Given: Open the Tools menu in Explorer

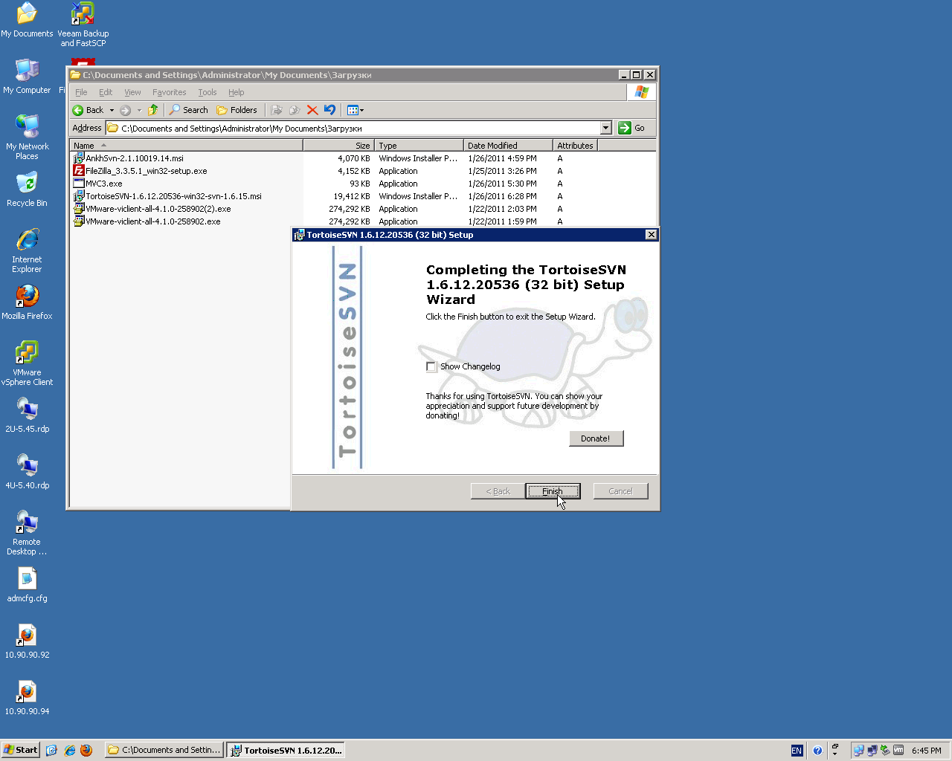Looking at the screenshot, I should coord(208,92).
